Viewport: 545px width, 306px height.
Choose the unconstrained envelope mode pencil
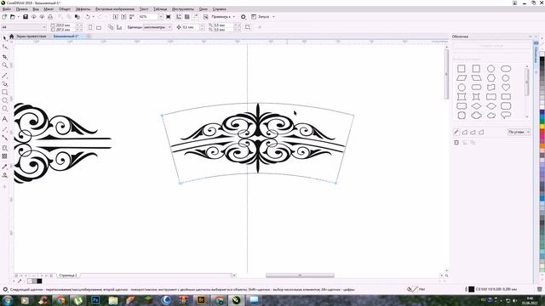pos(456,133)
